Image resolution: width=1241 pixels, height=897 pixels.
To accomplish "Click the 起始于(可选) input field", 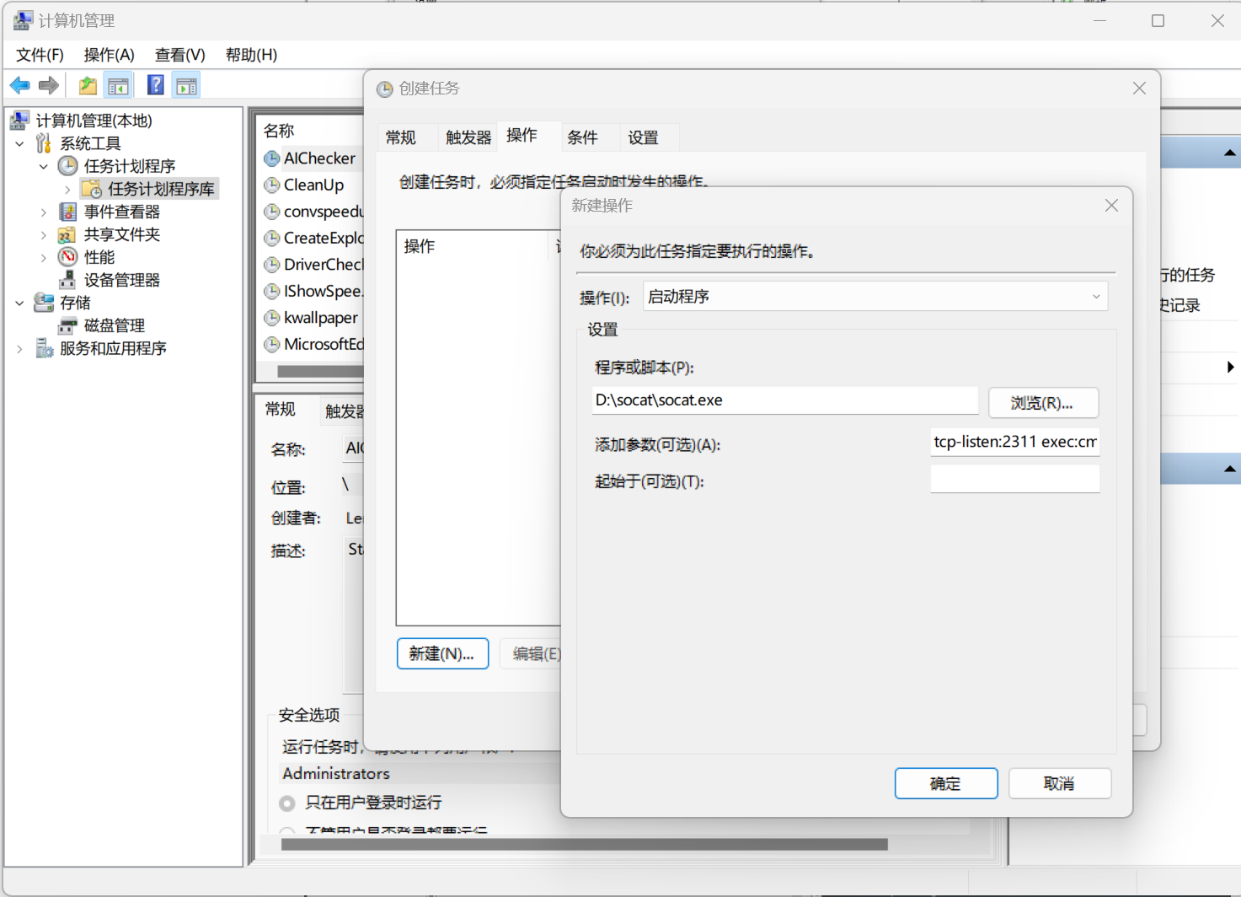I will click(x=1014, y=478).
